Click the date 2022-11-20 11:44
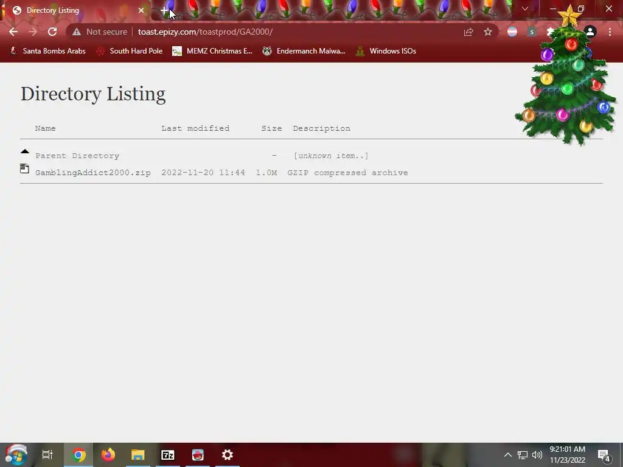623x467 pixels. coord(203,173)
